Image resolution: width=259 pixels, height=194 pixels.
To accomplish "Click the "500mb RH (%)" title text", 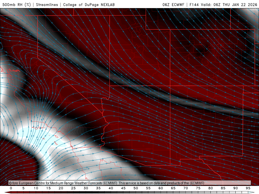I will (17, 5).
